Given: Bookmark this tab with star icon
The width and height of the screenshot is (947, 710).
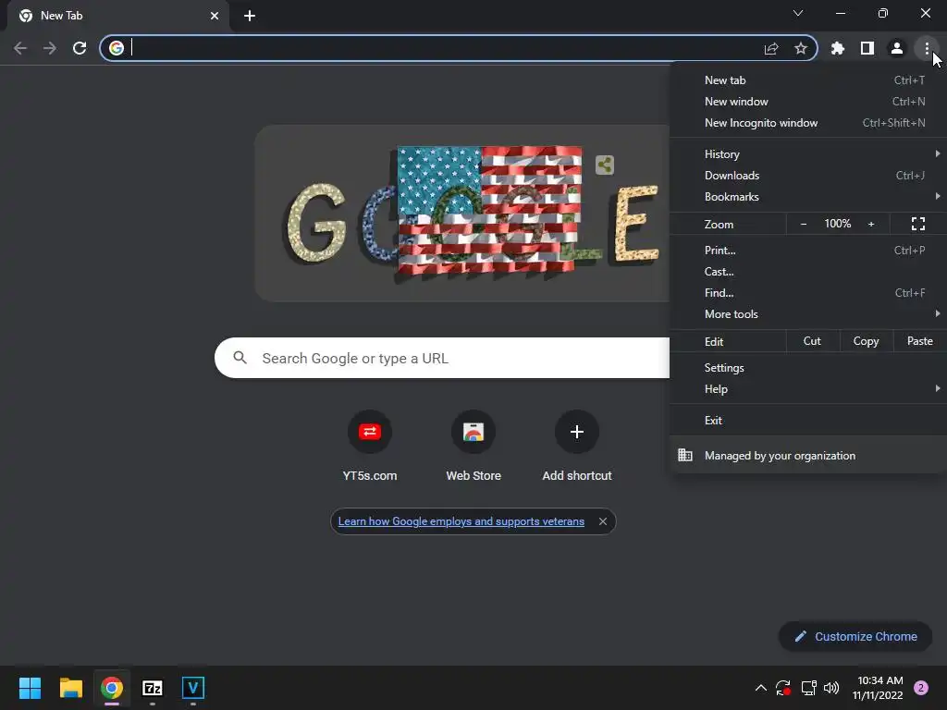Looking at the screenshot, I should [801, 48].
